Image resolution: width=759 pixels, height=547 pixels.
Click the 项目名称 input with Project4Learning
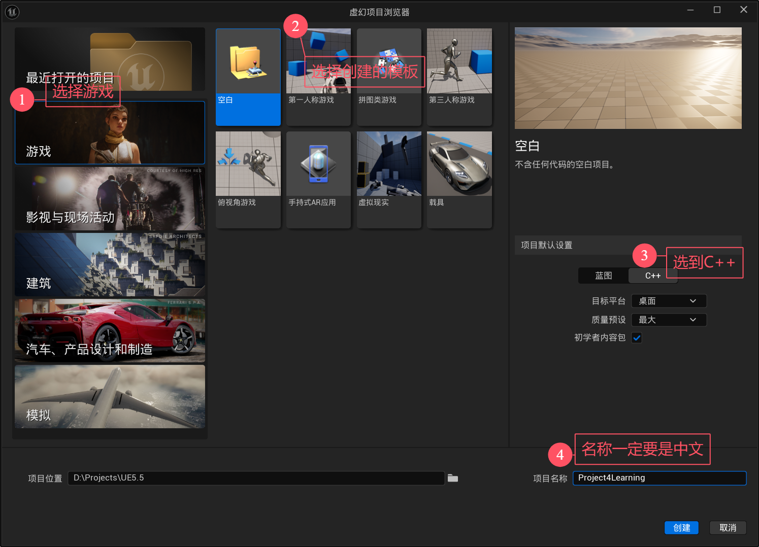point(659,478)
